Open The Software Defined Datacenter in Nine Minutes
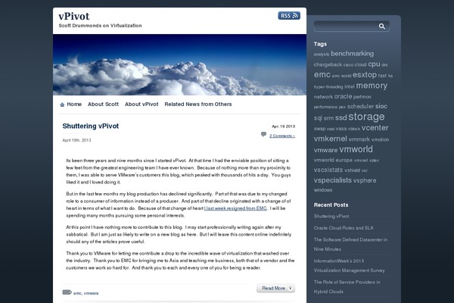This screenshot has width=454, height=303. point(350,245)
